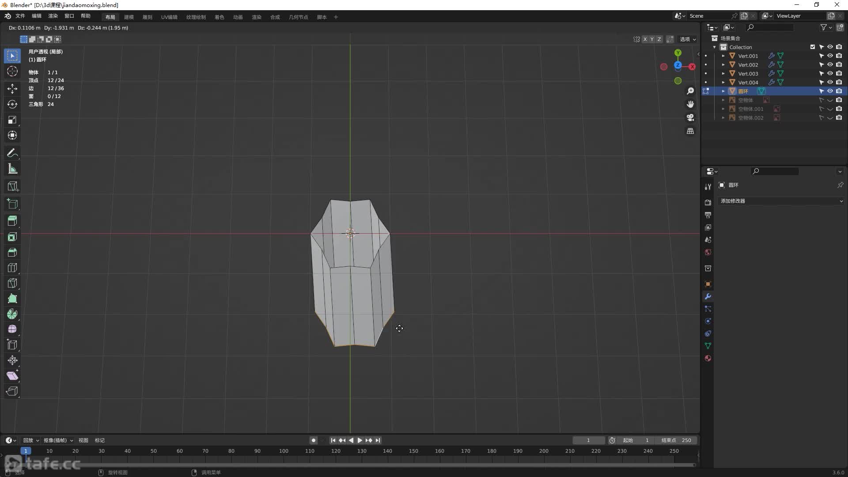Viewport: 848px width, 477px height.
Task: Select the Select Box tool
Action: coord(12,56)
